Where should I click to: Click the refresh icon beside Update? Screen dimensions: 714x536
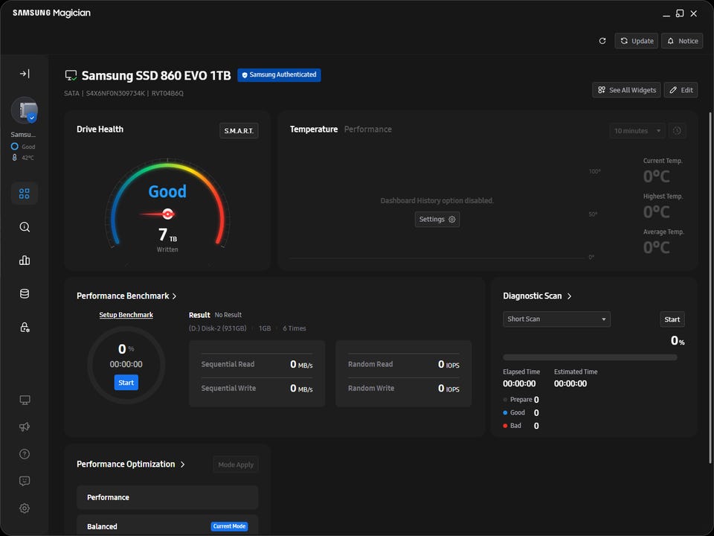pos(602,41)
